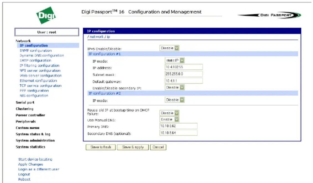Screen dimensions: 313x183
Task: Expand the Peripherals section
Action: (x=26, y=122)
